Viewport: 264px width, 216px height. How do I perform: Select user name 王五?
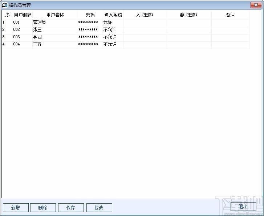[37, 44]
